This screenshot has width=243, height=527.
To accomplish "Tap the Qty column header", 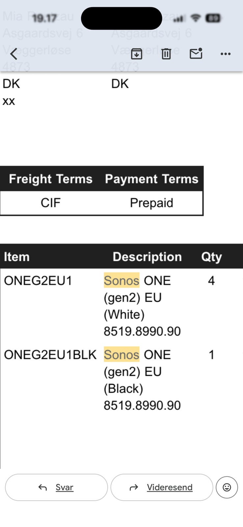I will tap(211, 257).
